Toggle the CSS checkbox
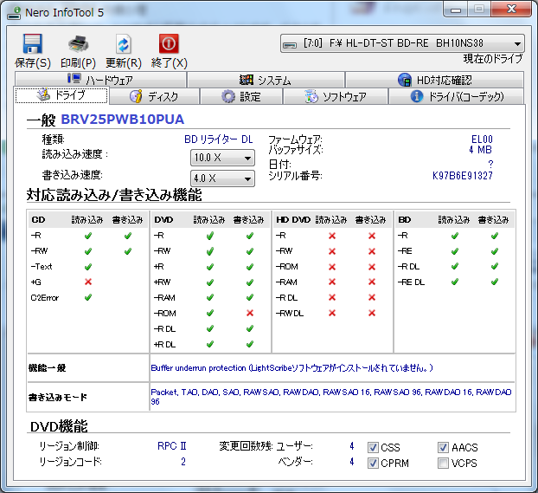Screen dimensions: 538x493 [373, 448]
